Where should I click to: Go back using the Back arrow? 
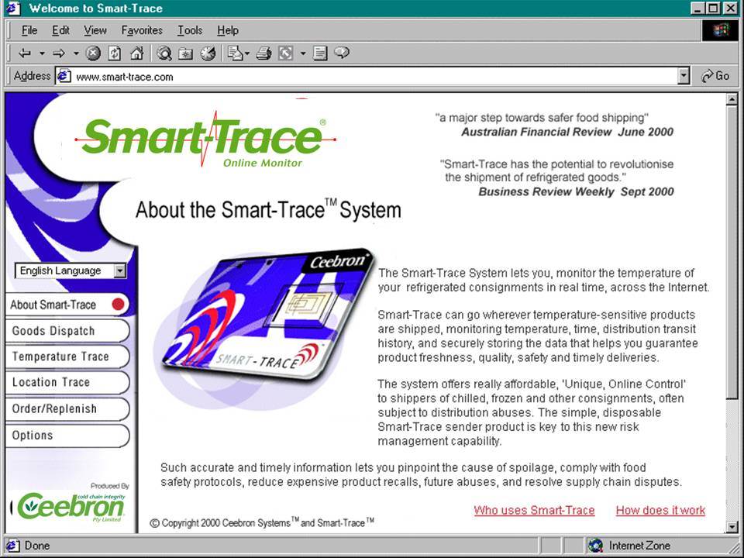[x=25, y=53]
